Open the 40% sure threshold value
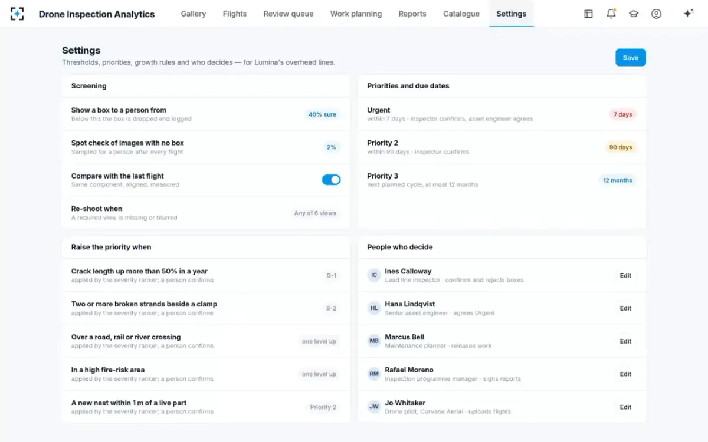This screenshot has height=442, width=708. [x=322, y=114]
